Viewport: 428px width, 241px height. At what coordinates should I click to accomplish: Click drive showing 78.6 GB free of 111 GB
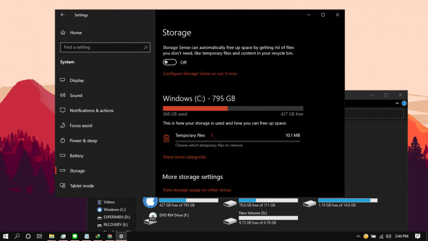pos(261,202)
